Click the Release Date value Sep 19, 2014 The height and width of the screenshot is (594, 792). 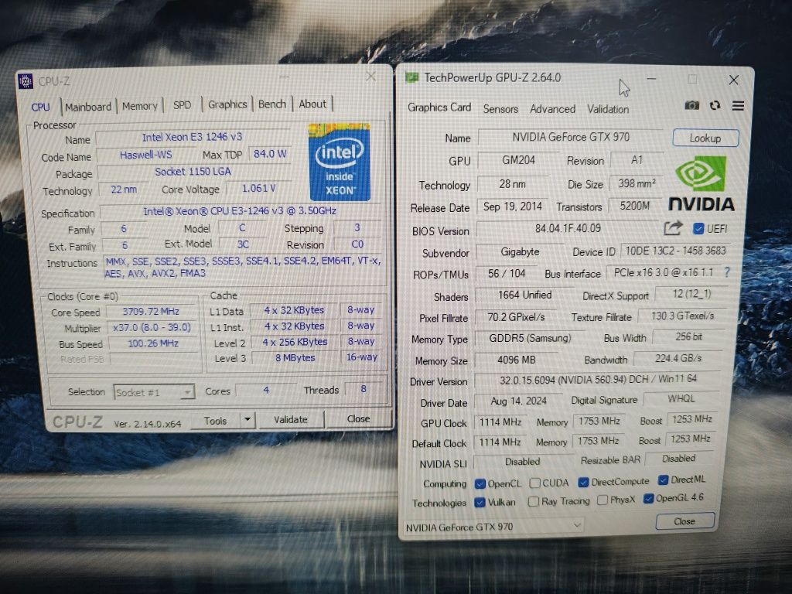pos(512,207)
